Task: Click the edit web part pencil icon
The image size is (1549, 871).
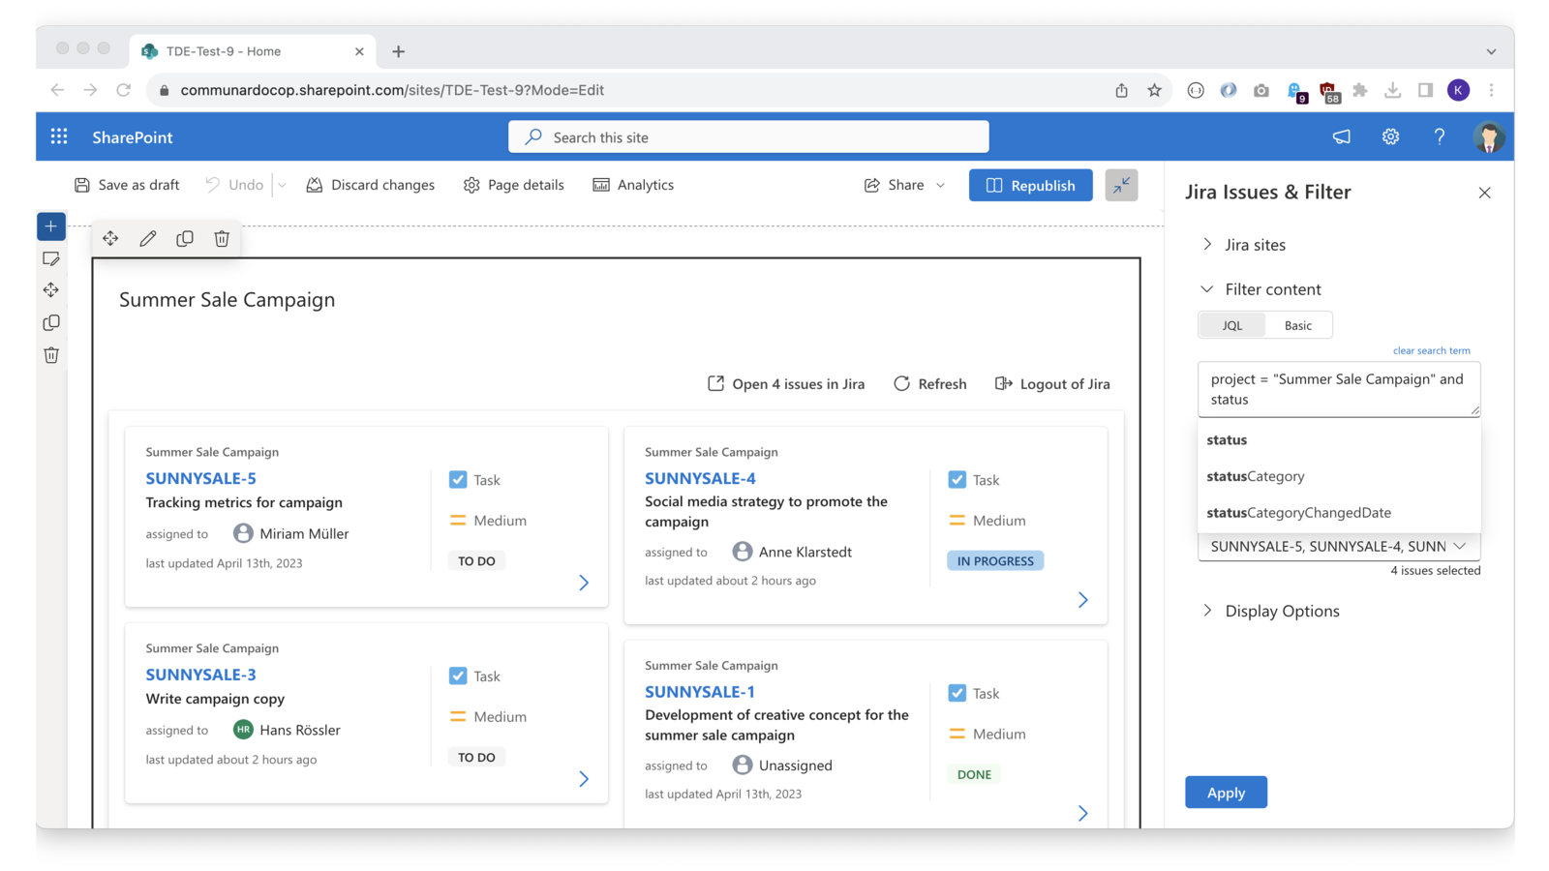Action: click(x=148, y=238)
